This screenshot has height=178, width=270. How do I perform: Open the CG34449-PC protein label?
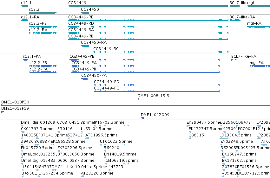click(x=106, y=88)
